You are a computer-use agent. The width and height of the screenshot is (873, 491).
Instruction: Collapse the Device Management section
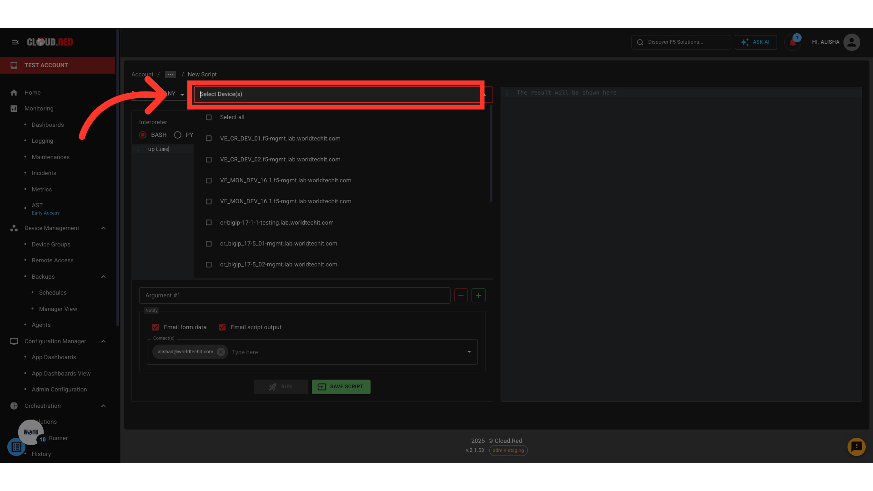click(x=103, y=228)
